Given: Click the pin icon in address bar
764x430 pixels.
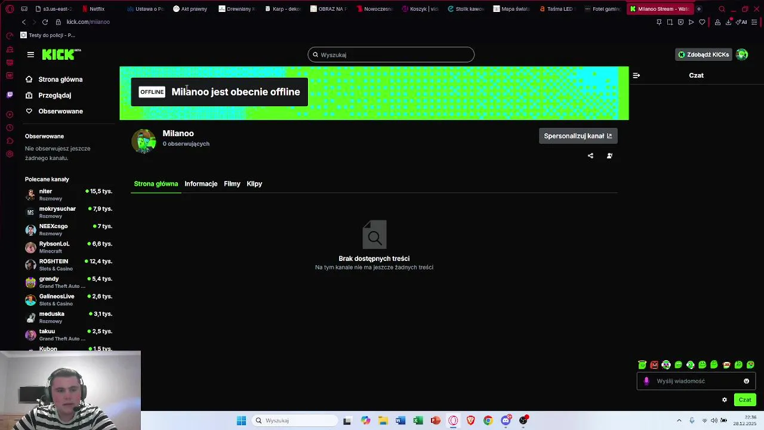Looking at the screenshot, I should click(659, 22).
